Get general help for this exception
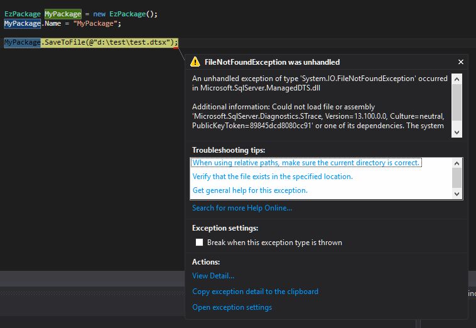 click(250, 190)
